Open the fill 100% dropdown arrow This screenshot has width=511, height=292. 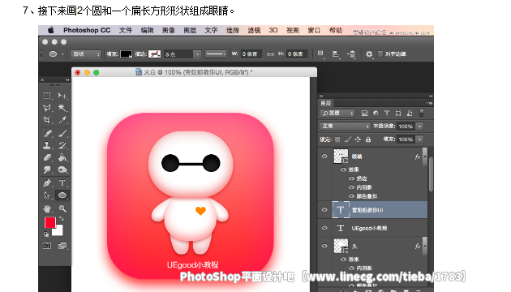click(420, 140)
